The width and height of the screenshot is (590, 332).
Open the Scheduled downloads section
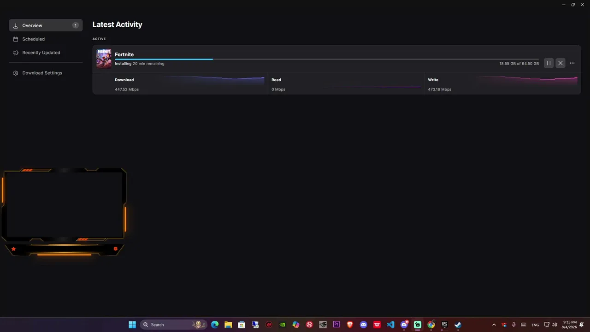46,39
